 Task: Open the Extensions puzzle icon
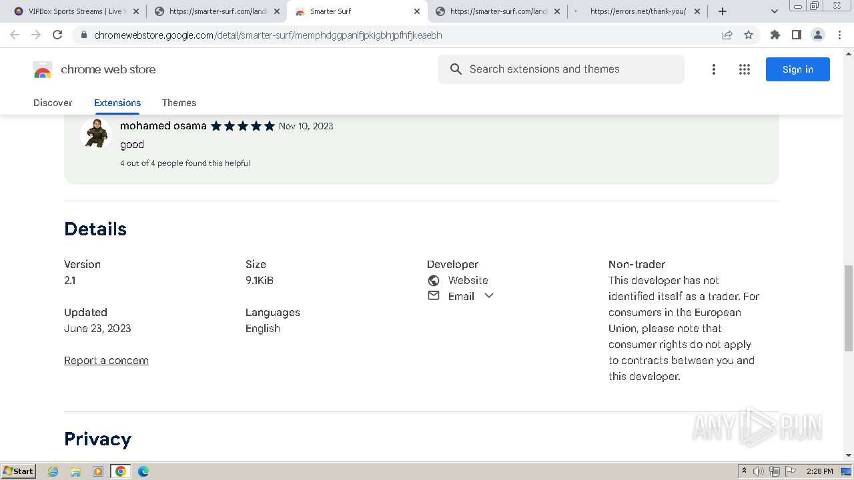coord(775,35)
